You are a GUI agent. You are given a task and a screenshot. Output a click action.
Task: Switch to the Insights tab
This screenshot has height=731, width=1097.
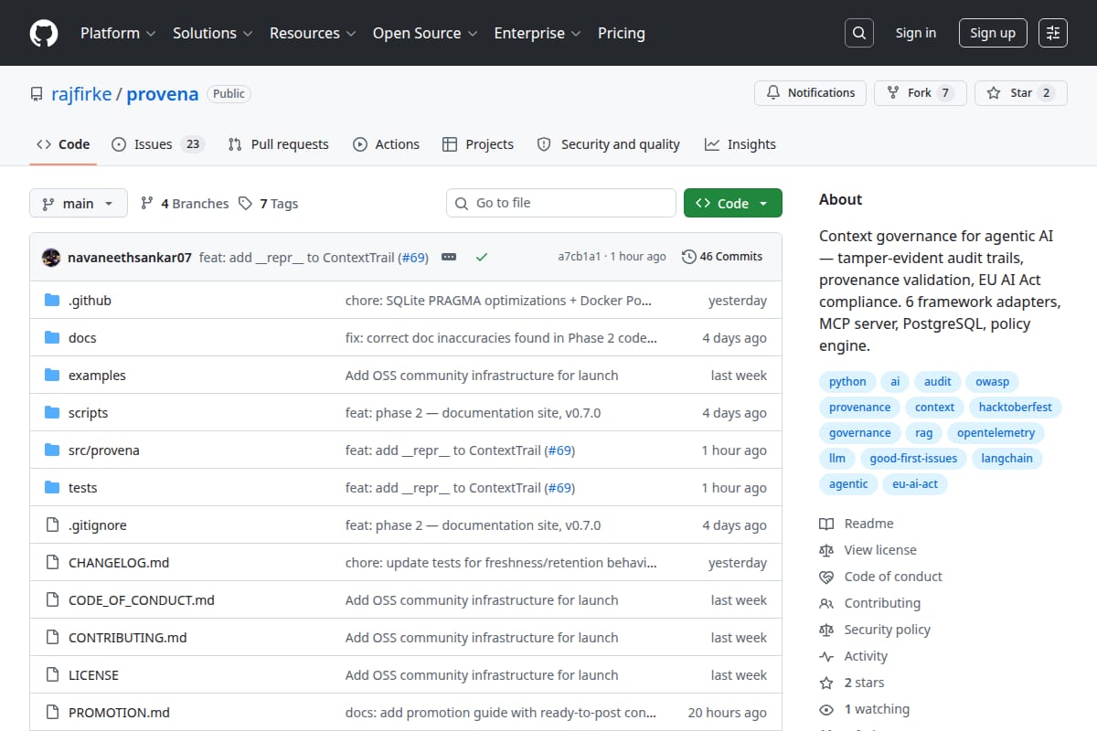pyautogui.click(x=740, y=144)
